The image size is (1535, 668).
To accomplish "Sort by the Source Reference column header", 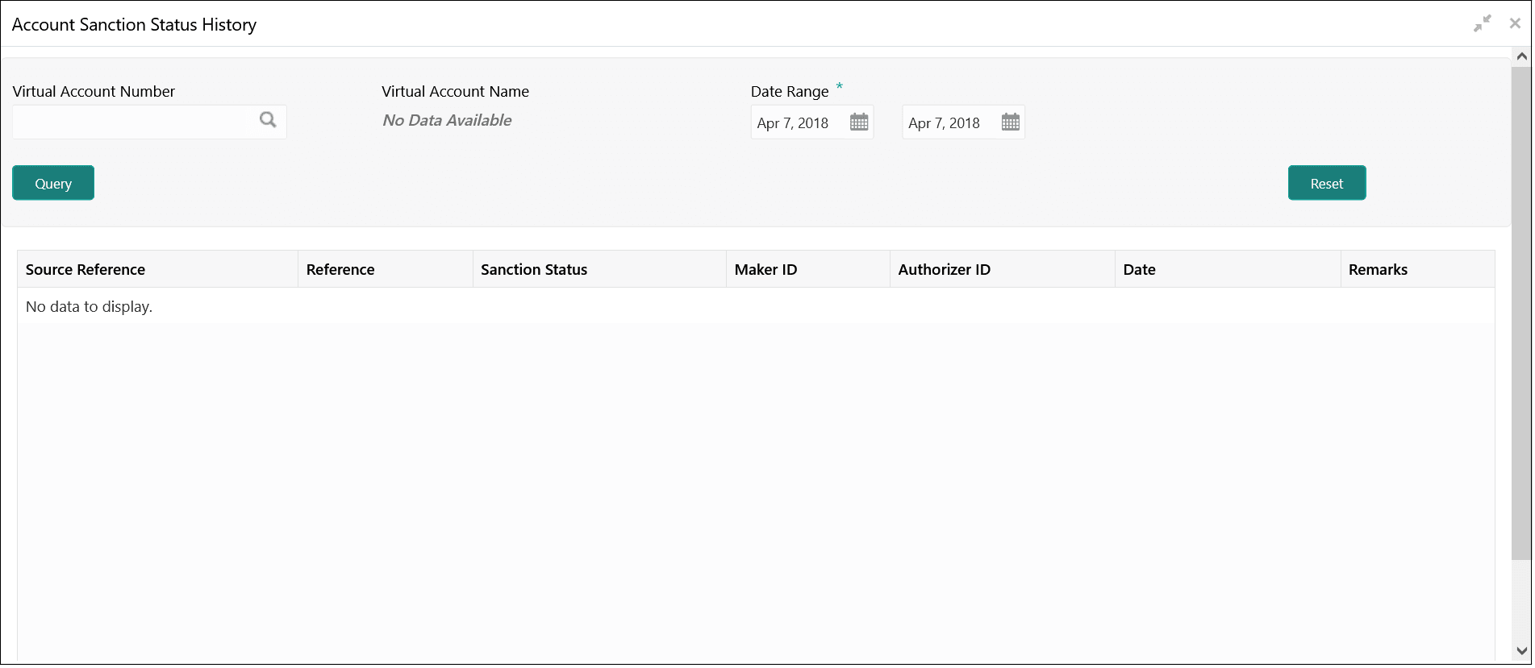I will 86,270.
